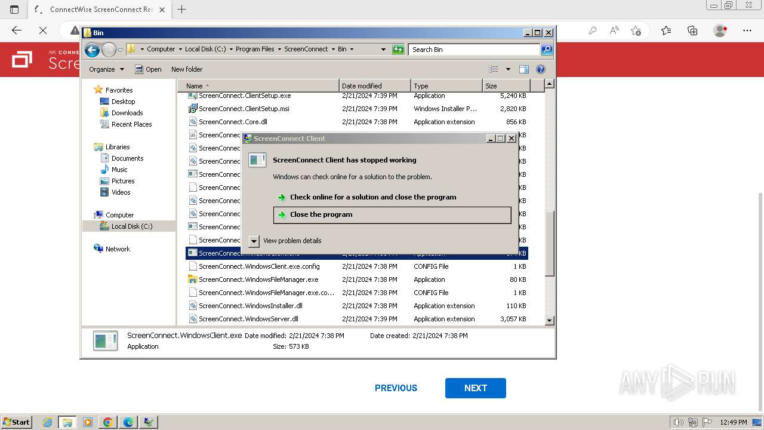Click the Change view icon
The width and height of the screenshot is (764, 430).
(494, 69)
